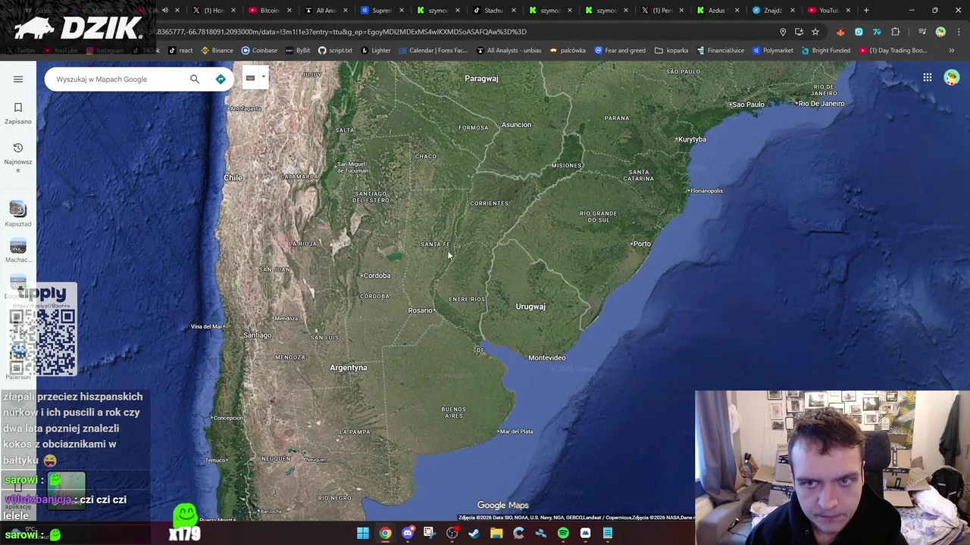Open the Fear and greed bookmark
This screenshot has height=545, width=970.
pos(620,51)
